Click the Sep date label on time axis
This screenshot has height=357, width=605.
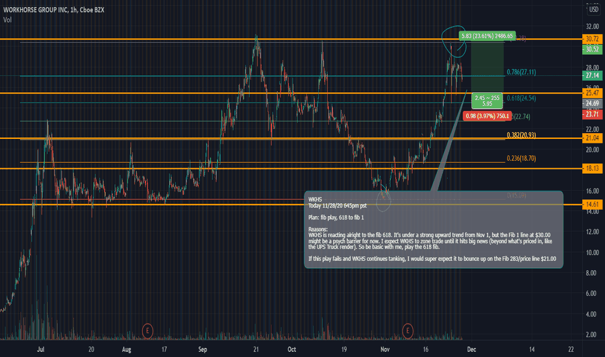[203, 349]
